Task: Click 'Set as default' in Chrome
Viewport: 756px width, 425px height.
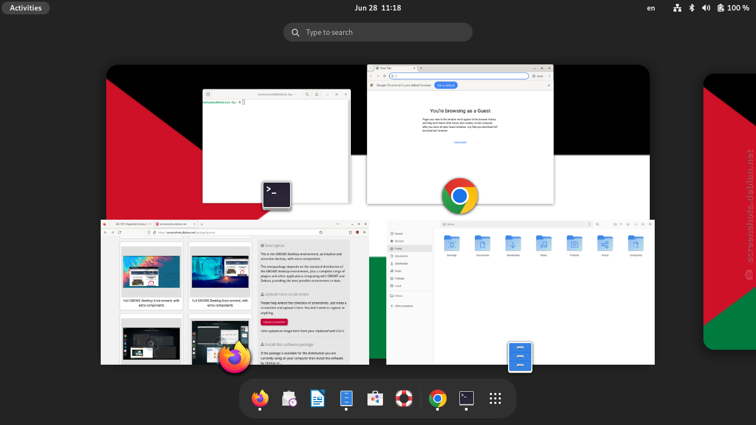Action: pyautogui.click(x=446, y=85)
